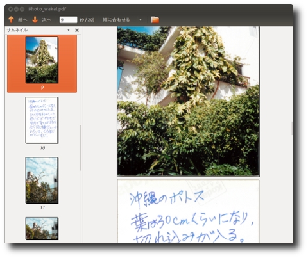Viewport: 308px width, 258px height.
Task: Click the next page down arrow icon
Action: pos(35,20)
